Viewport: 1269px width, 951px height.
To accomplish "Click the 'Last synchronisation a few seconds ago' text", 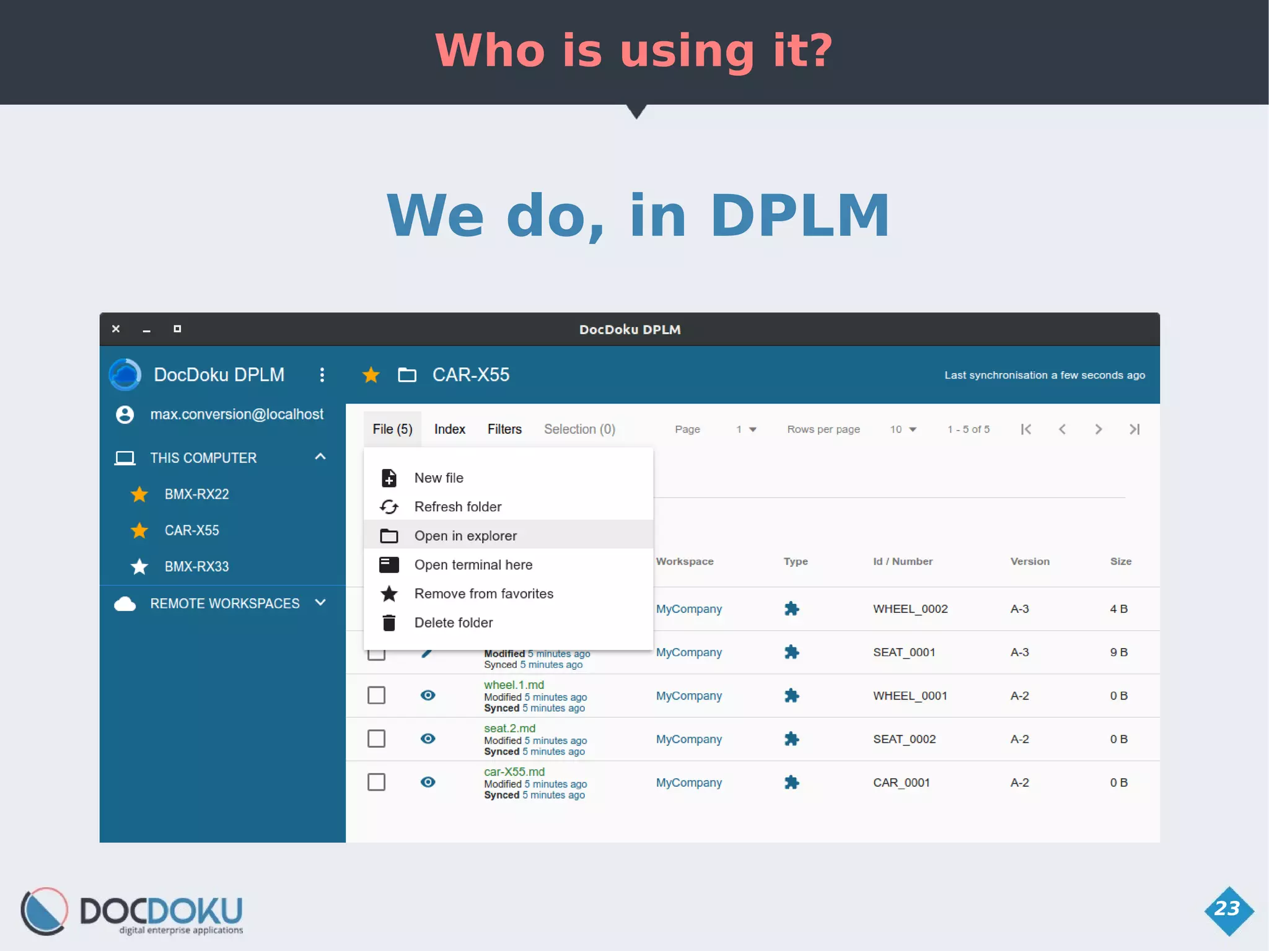I will [x=1045, y=375].
